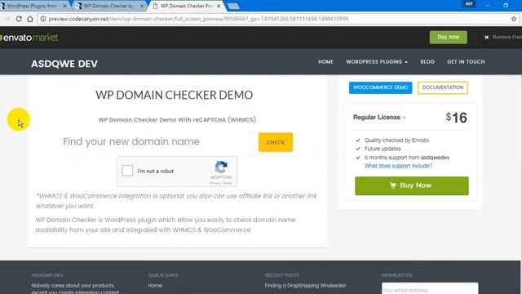Open the footer Home quick link
Image resolution: width=522 pixels, height=294 pixels.
point(155,286)
